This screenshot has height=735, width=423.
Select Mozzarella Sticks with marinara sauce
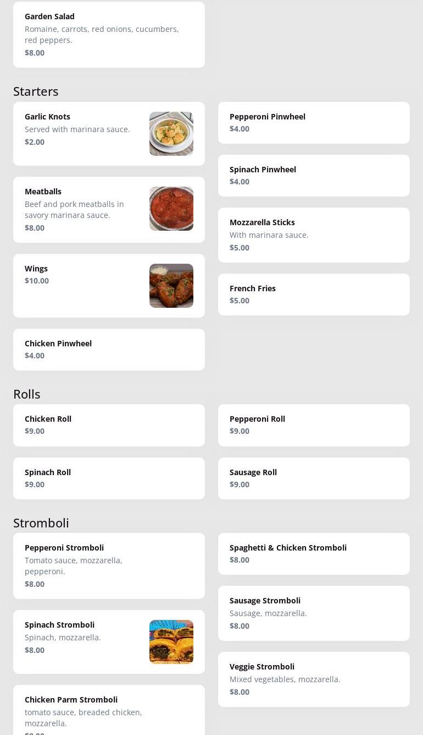[313, 235]
